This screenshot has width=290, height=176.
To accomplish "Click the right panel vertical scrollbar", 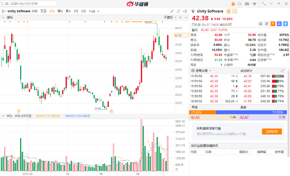I will pos(288,113).
